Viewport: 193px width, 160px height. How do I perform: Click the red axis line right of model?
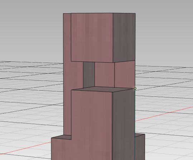(164, 114)
